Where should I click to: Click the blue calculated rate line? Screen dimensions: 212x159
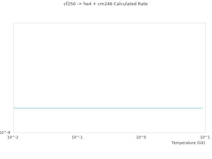pyautogui.click(x=108, y=108)
